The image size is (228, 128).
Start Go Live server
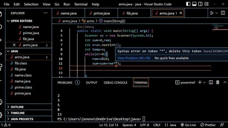pos(188,125)
